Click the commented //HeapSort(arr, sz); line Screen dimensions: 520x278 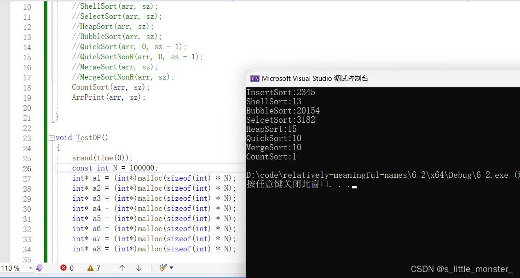point(113,27)
